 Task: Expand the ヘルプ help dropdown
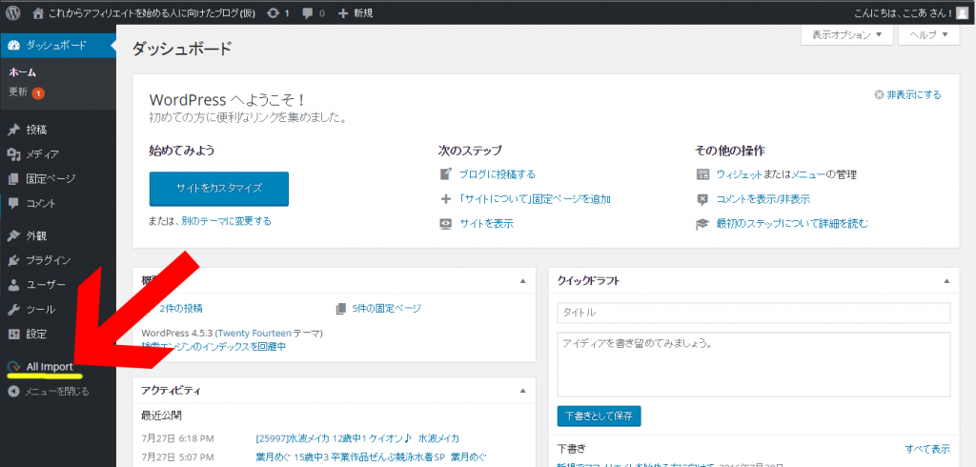[x=928, y=35]
